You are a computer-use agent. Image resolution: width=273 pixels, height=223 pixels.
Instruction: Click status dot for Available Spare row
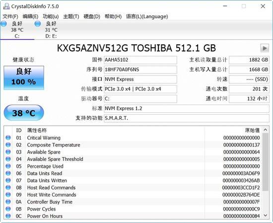[8, 152]
